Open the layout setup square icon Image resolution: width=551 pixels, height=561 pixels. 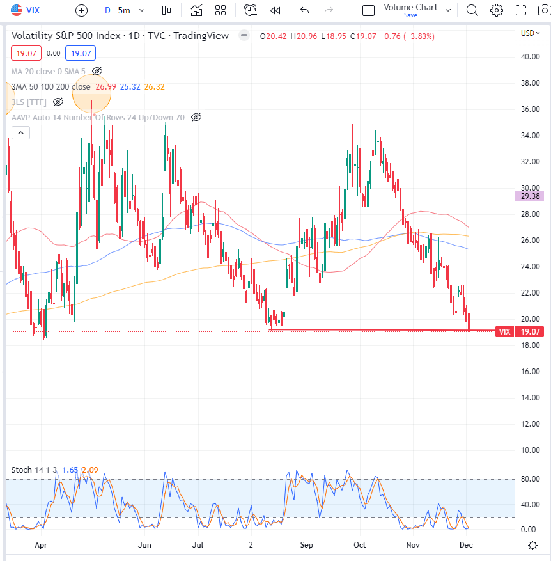(x=368, y=11)
